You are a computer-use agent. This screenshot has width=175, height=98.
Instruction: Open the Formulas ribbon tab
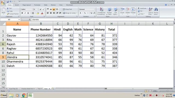pyautogui.click(x=37, y=5)
